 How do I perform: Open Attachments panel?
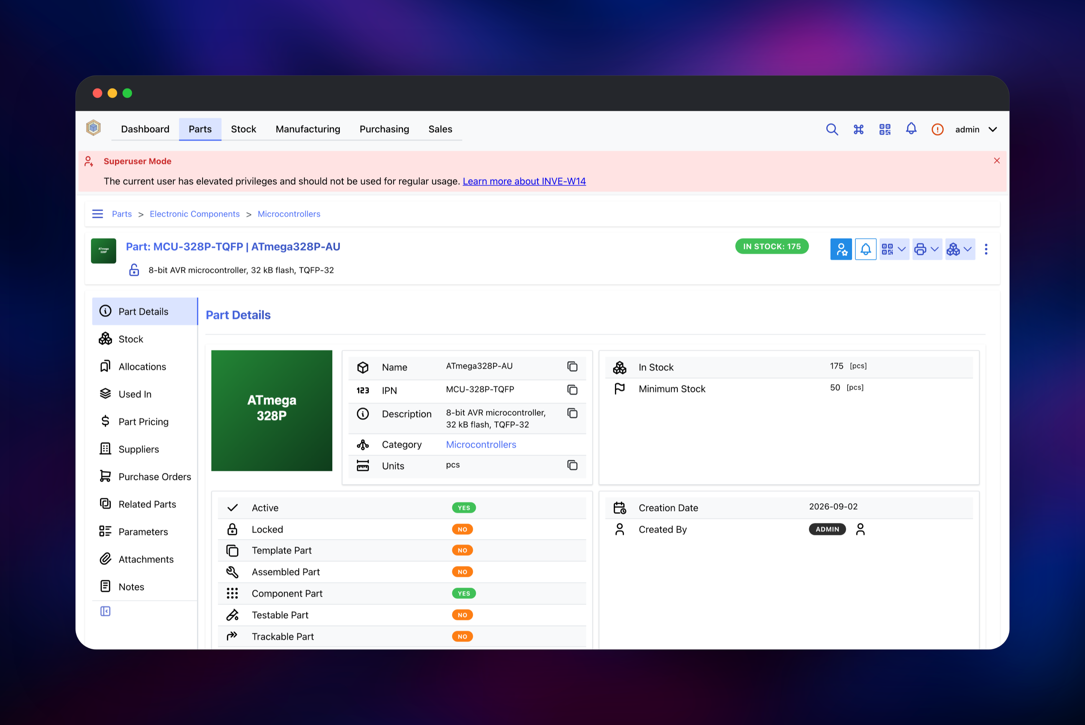tap(145, 559)
